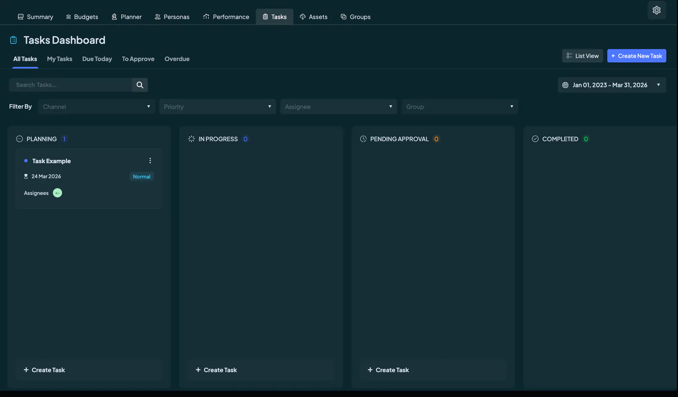The width and height of the screenshot is (678, 397).
Task: Select the All Tasks filter tab
Action: [x=25, y=59]
